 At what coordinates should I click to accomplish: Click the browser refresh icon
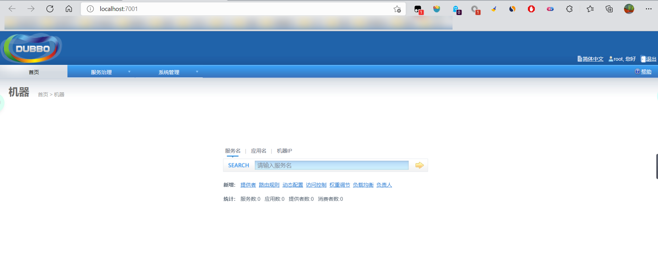coord(50,9)
